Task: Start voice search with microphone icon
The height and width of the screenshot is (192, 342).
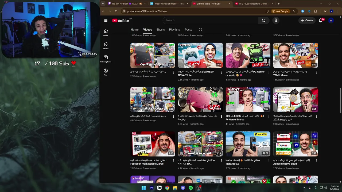Action: [x=276, y=21]
